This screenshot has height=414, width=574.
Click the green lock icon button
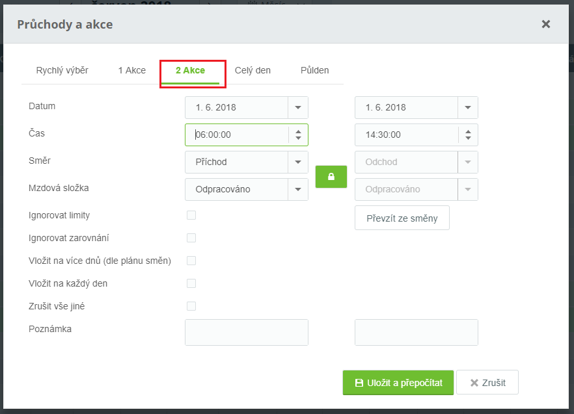click(x=331, y=177)
